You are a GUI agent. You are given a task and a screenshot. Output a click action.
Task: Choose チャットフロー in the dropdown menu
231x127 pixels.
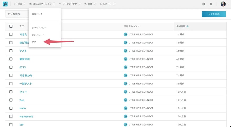pos(39,28)
